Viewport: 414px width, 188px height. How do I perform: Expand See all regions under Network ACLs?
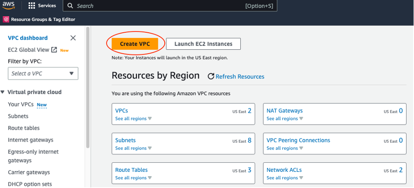coord(285,178)
